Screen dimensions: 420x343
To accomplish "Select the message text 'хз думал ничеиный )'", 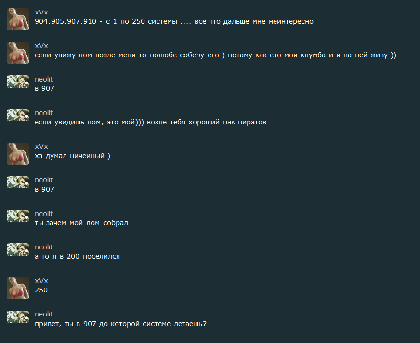I will click(72, 156).
